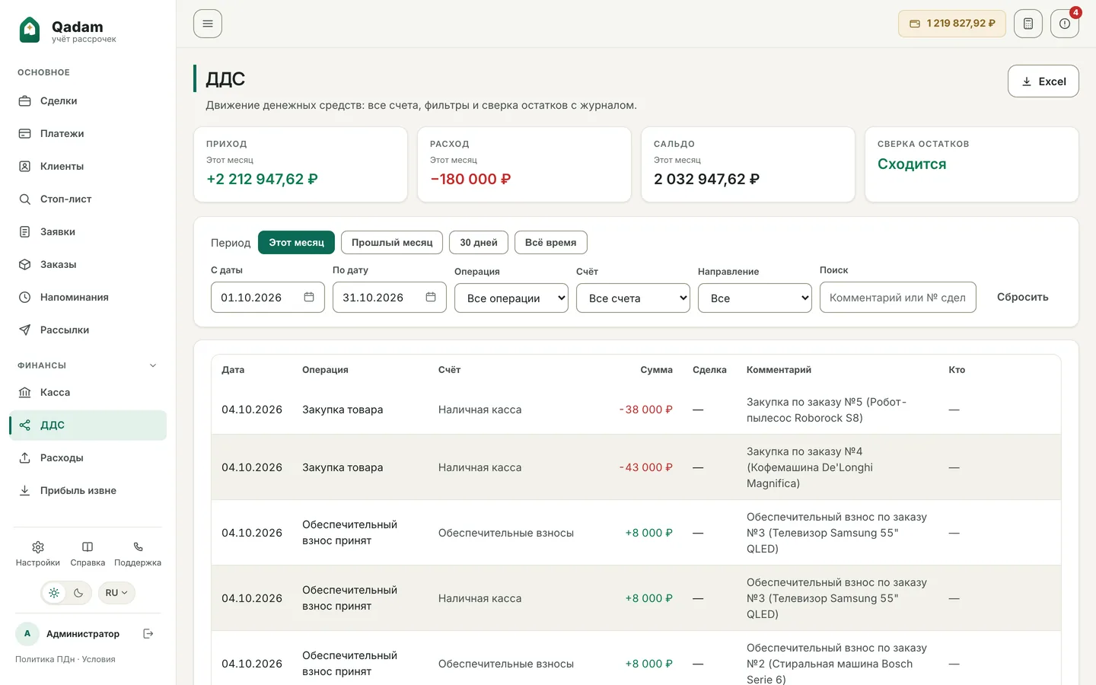Go to Платежи section
This screenshot has height=685, width=1096.
pyautogui.click(x=88, y=134)
